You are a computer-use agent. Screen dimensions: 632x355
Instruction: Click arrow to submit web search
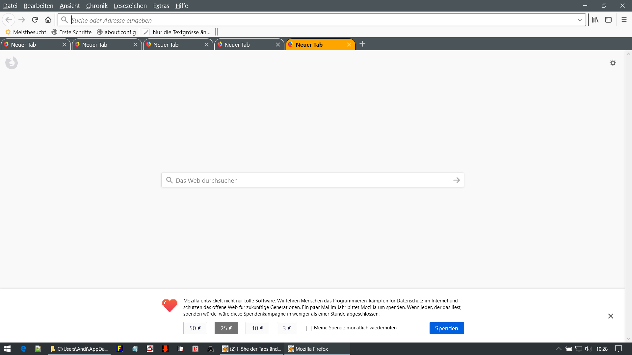(456, 180)
